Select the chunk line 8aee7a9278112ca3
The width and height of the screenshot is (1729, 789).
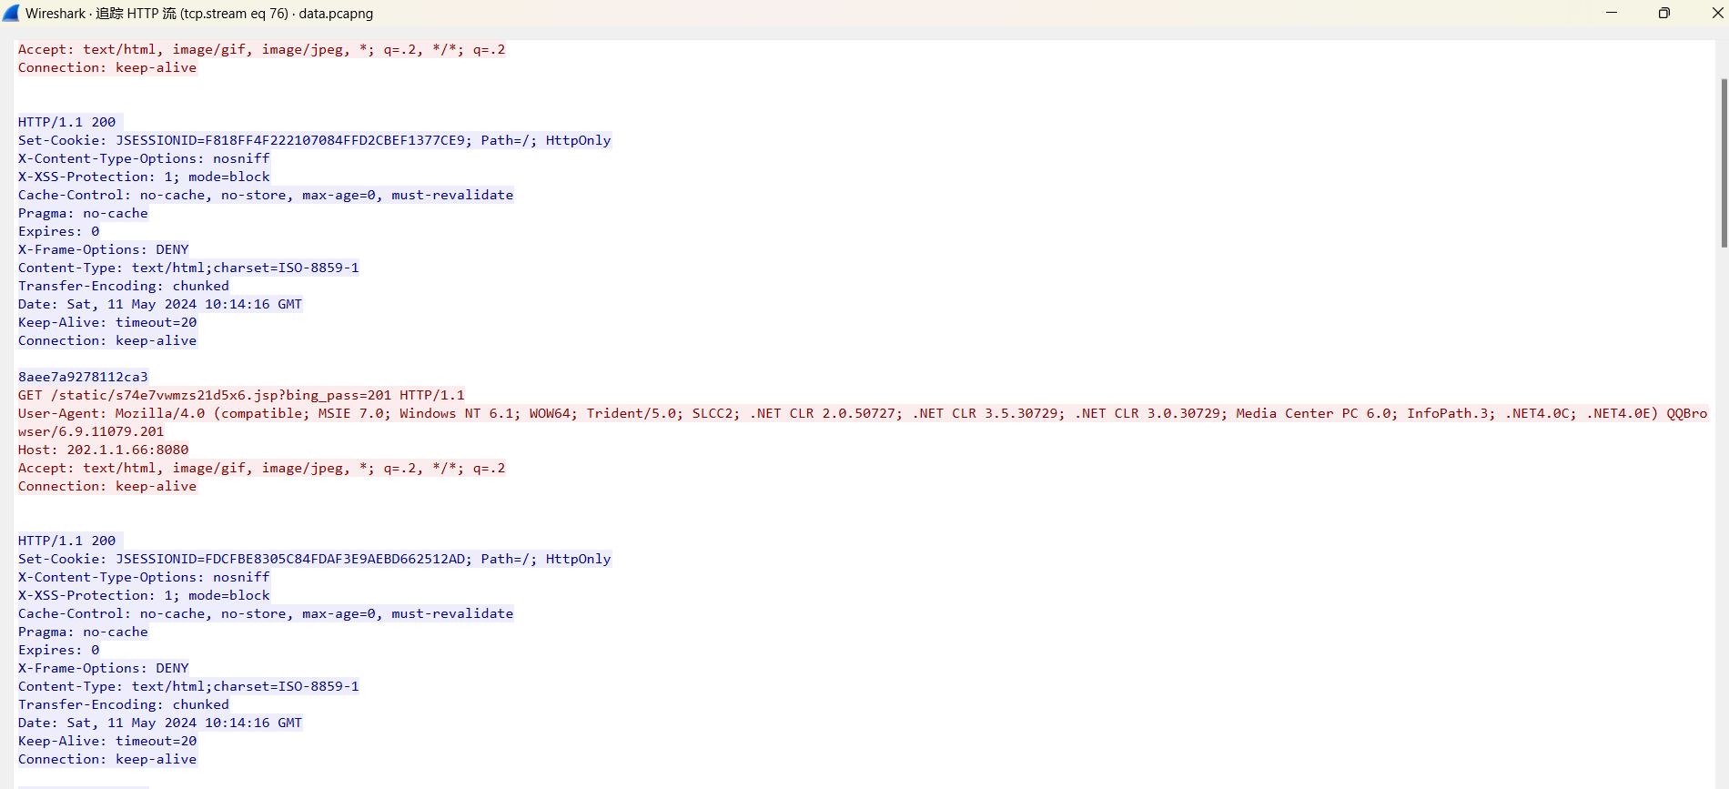(83, 377)
